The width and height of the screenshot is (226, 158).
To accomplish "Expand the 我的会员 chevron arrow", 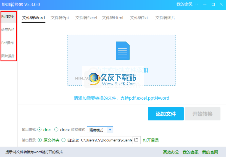I will click(x=196, y=4).
